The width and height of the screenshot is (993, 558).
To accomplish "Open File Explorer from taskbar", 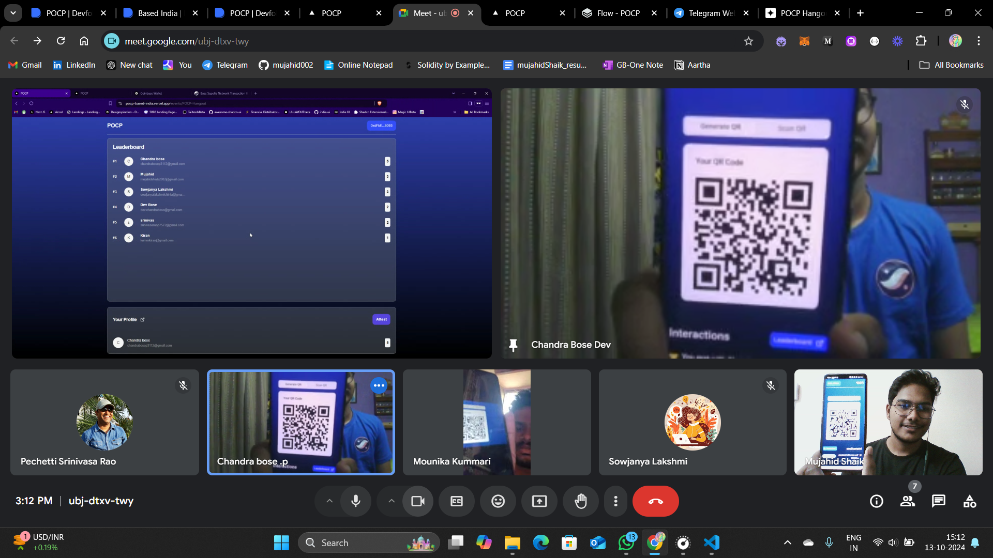I will coord(513,542).
